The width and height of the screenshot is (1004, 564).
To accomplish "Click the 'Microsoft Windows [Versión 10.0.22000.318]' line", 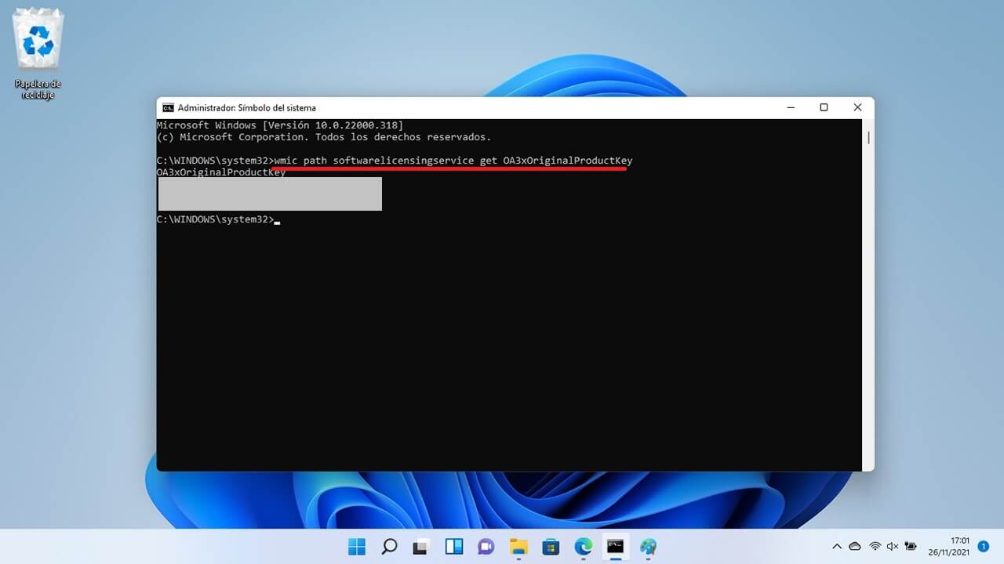I will pos(280,125).
